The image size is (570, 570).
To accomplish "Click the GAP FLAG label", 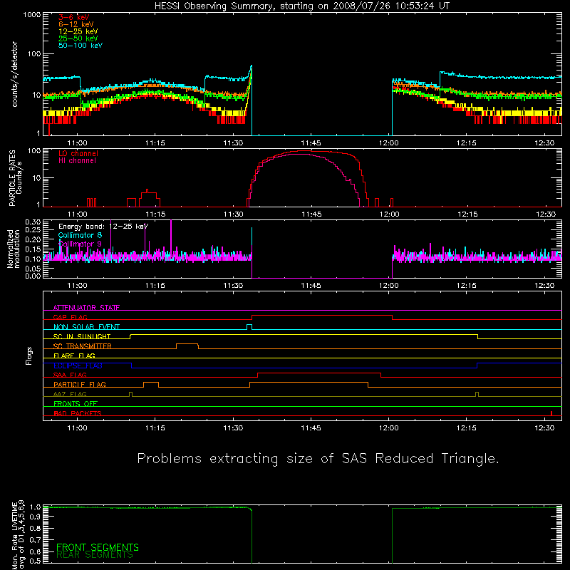I will 70,317.
